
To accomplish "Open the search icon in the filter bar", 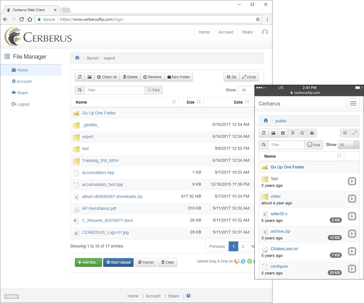I will [80, 90].
